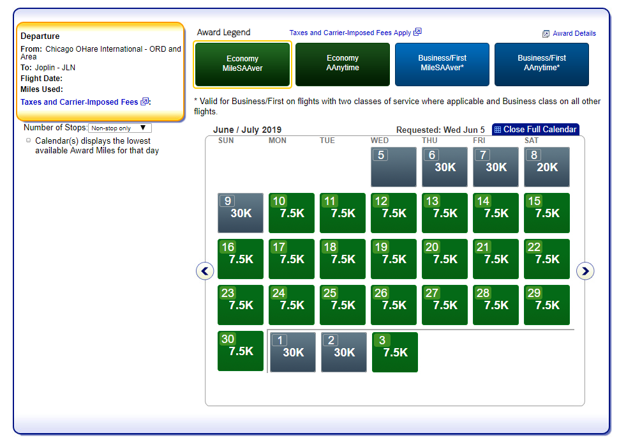This screenshot has height=442, width=619.
Task: Select June 8 for 20K miles
Action: [x=547, y=167]
